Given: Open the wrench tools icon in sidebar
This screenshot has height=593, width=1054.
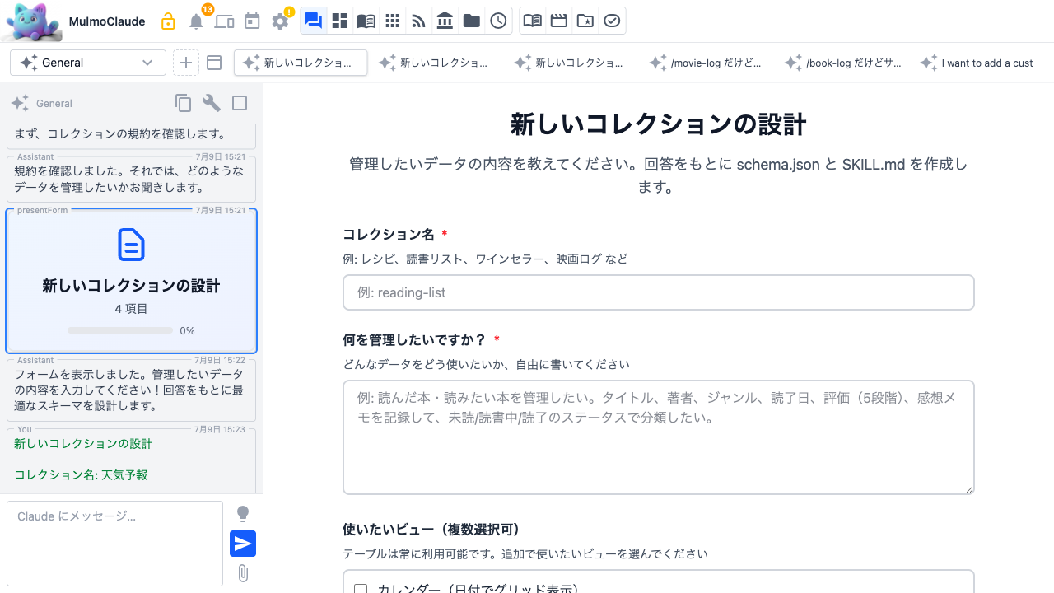Looking at the screenshot, I should (x=212, y=103).
